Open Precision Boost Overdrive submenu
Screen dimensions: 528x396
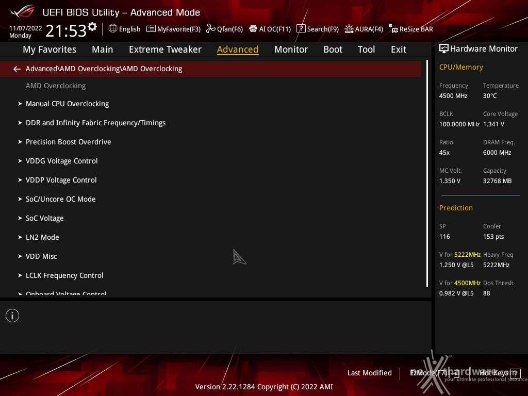point(69,142)
